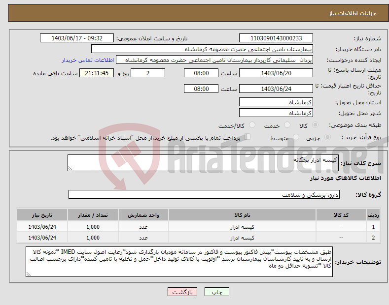Image resolution: width=389 pixels, height=305 pixels.
Task: Click the تعداد / مقدار column header
Action: click(x=93, y=215)
